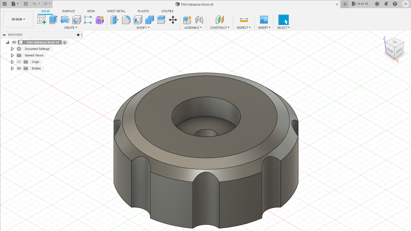Open the DESIGN workspace selector
The image size is (411, 231).
[x=18, y=19]
